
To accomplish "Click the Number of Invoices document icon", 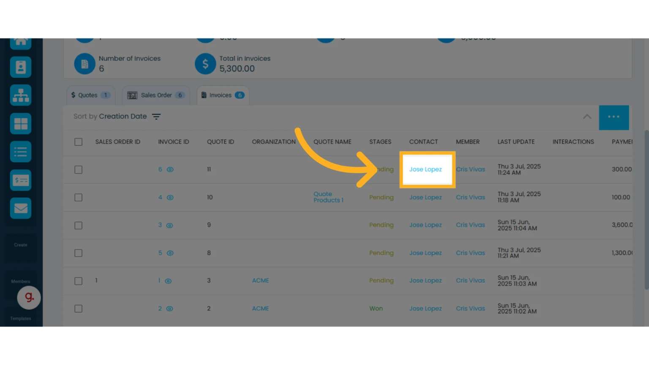I will [x=85, y=64].
